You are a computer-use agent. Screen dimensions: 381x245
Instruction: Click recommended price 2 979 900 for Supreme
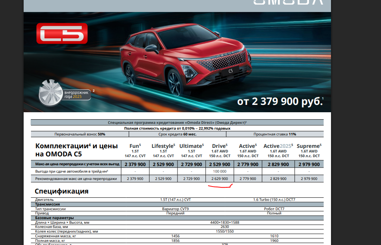click(309, 179)
